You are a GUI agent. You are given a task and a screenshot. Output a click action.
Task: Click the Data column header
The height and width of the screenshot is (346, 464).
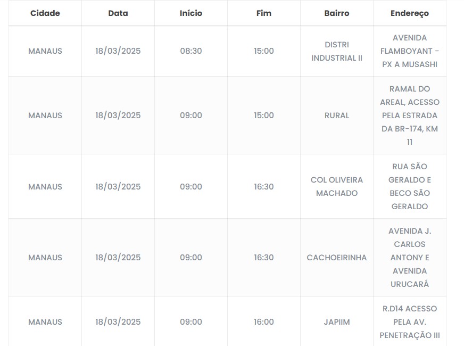tap(118, 13)
